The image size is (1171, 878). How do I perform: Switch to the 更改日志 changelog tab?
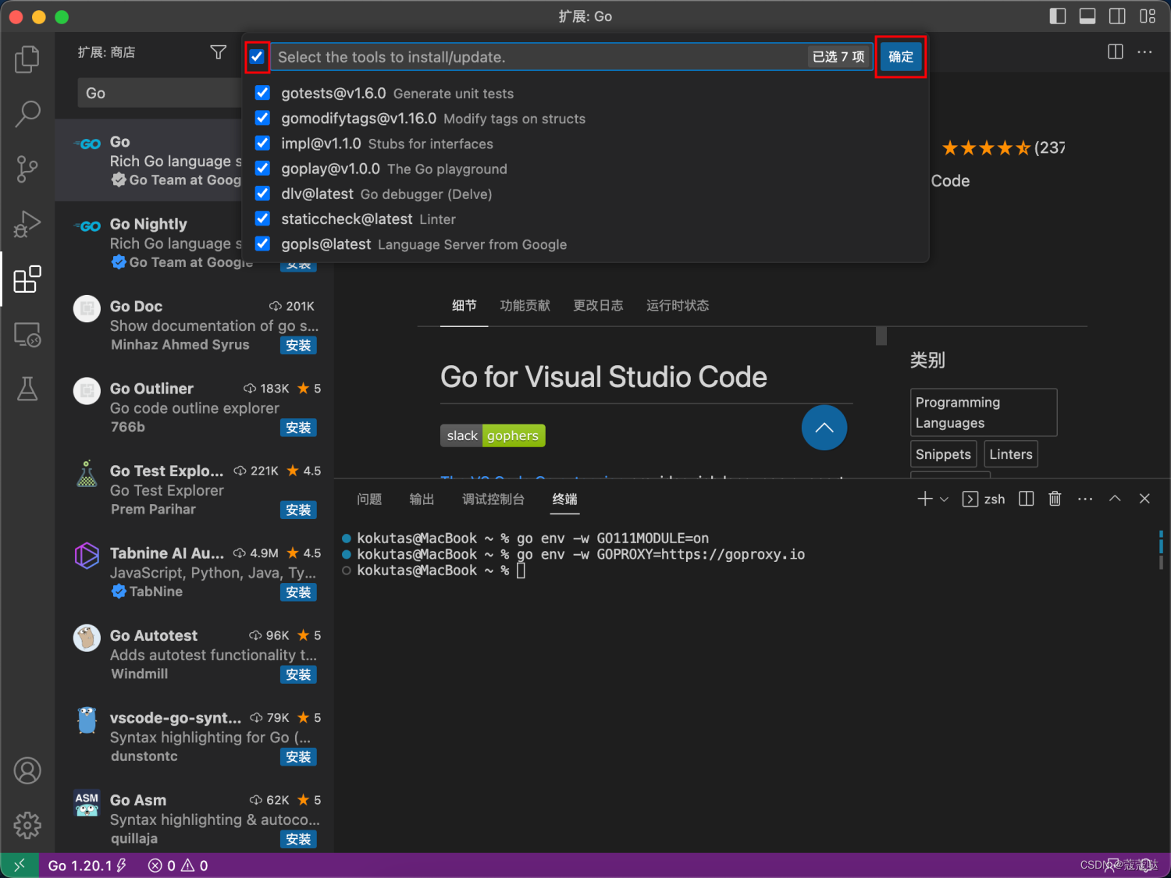click(598, 305)
